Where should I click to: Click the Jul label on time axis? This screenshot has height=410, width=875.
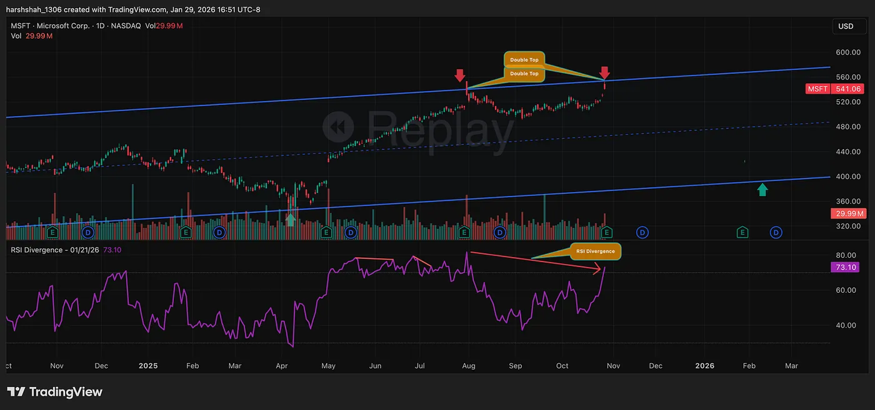click(421, 366)
